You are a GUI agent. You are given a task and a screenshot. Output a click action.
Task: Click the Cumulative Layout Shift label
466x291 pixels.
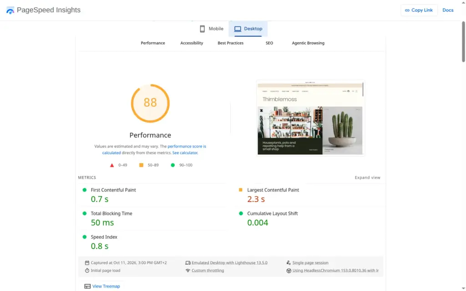coord(272,214)
